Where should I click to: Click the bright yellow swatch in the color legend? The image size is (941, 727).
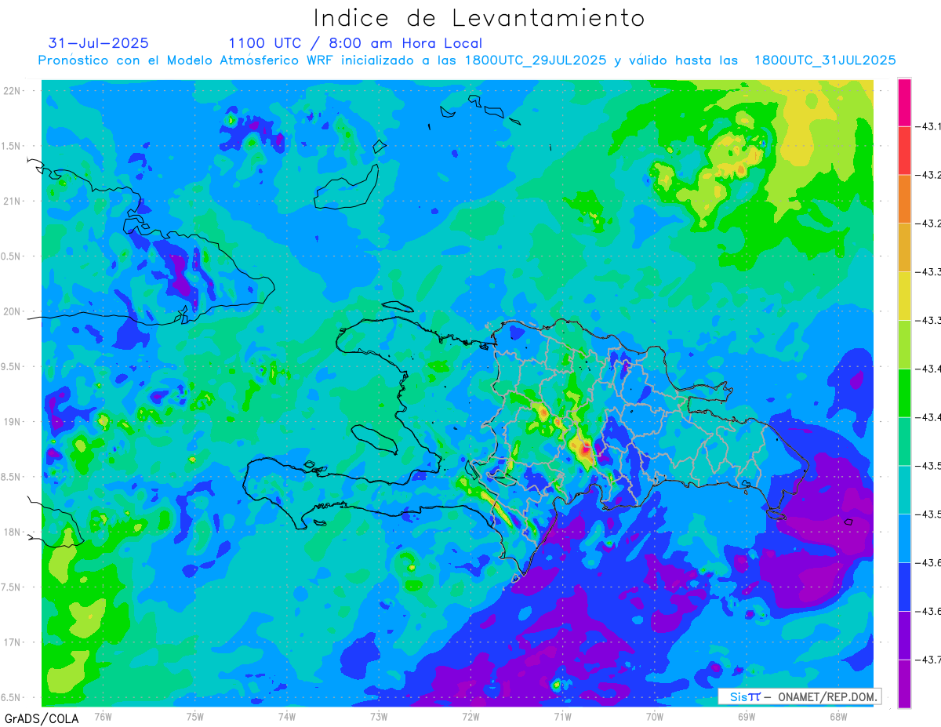click(x=904, y=296)
